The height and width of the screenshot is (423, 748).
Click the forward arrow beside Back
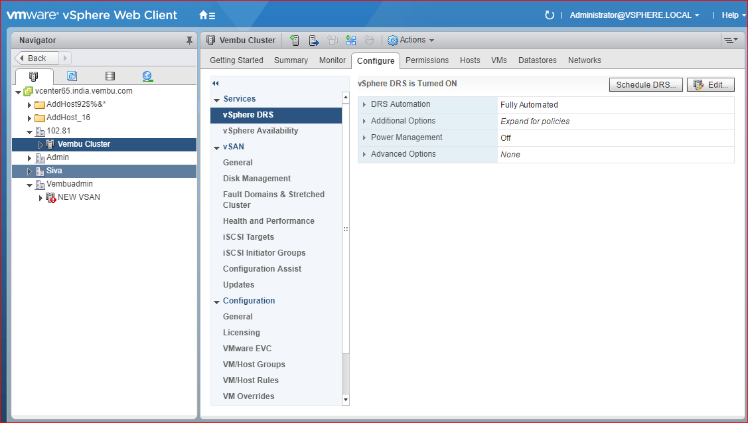point(65,58)
